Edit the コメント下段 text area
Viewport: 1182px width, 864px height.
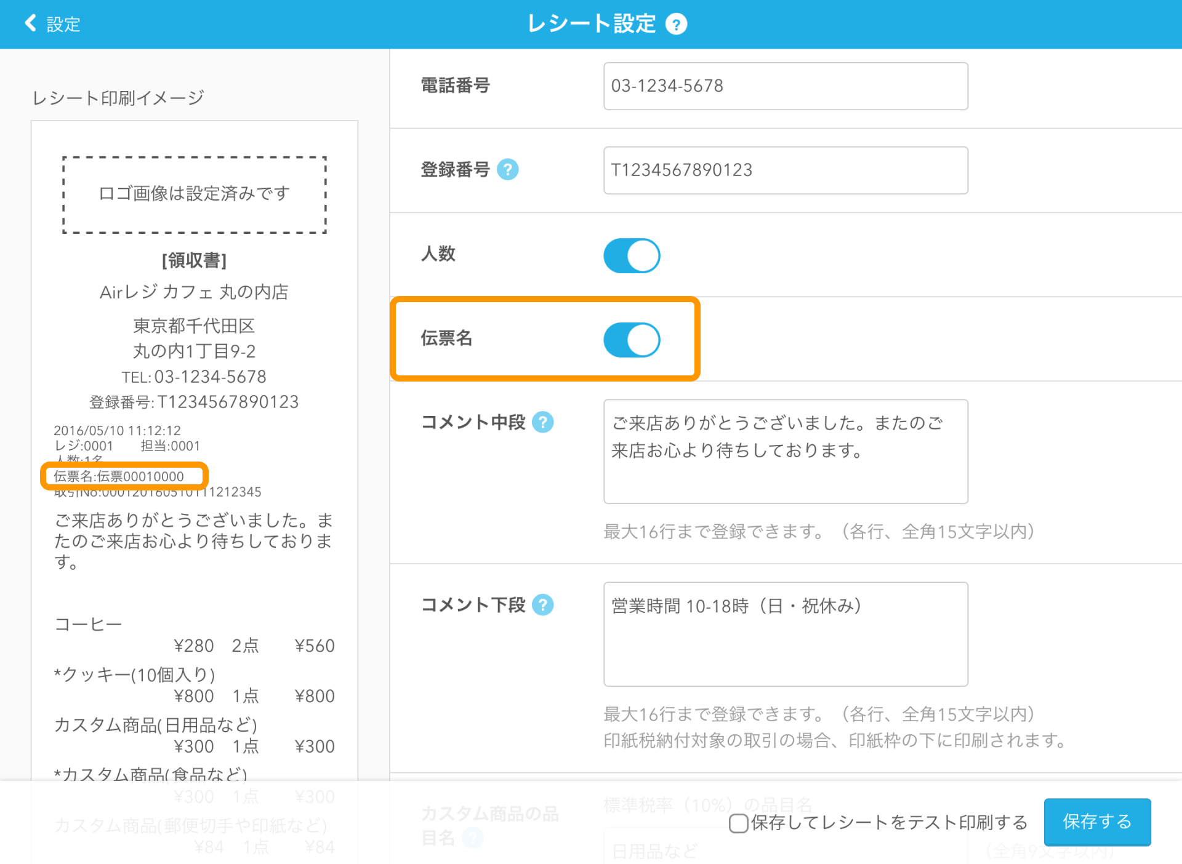[786, 634]
